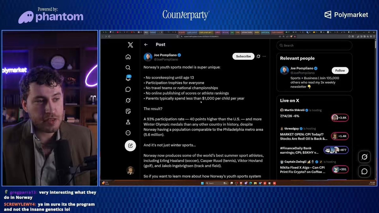Open the floating messages button at right
Screen dimensions: 379x213
tap(364, 171)
